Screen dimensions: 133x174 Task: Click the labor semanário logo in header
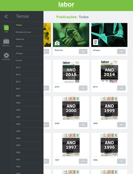[x=66, y=5]
